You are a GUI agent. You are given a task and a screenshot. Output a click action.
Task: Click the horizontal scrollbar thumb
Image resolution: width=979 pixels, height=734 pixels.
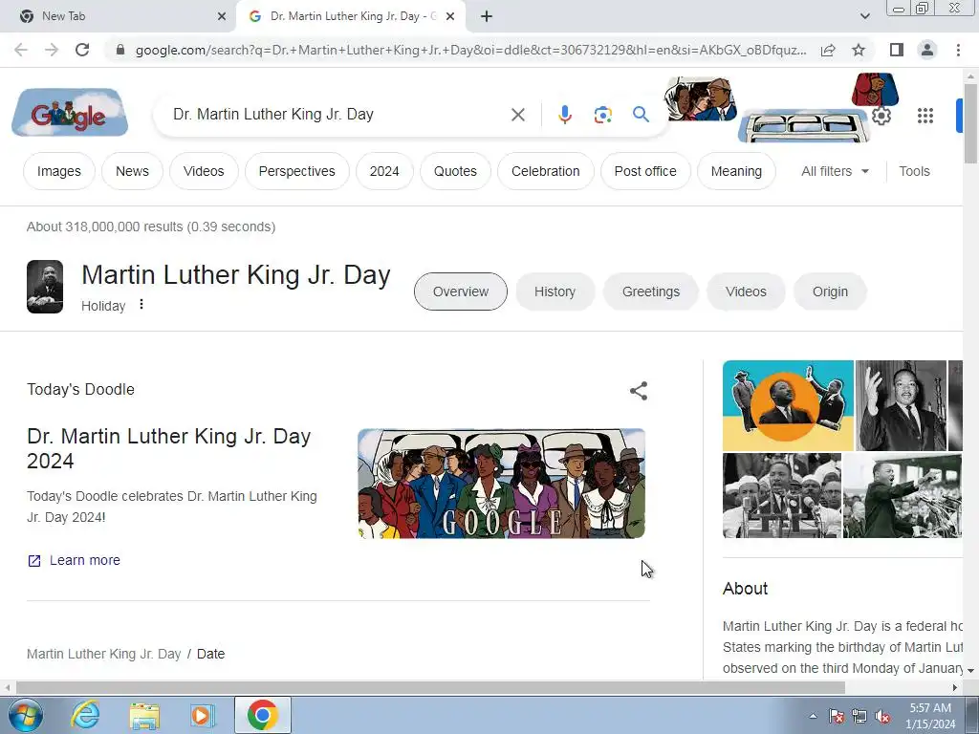click(430, 688)
